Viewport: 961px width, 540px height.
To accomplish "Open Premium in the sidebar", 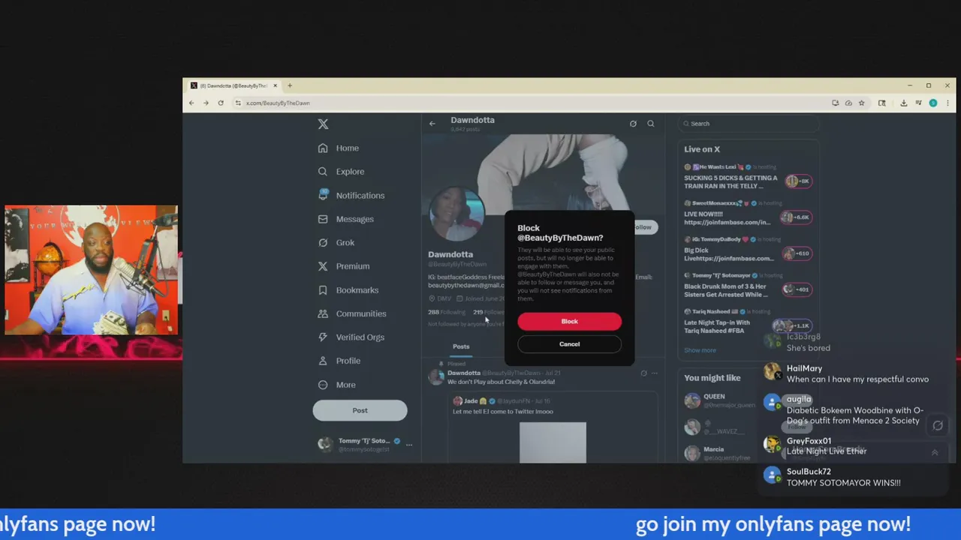I will point(352,266).
